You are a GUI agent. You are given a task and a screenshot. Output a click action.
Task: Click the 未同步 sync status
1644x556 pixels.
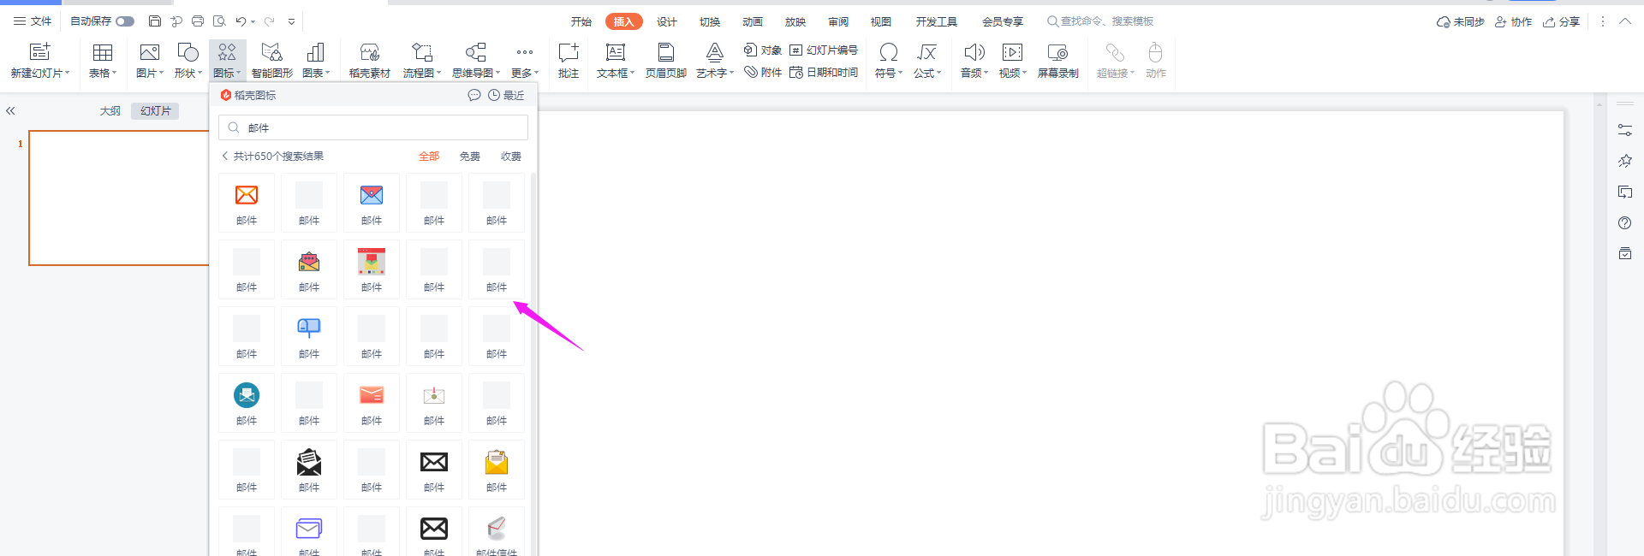1460,21
